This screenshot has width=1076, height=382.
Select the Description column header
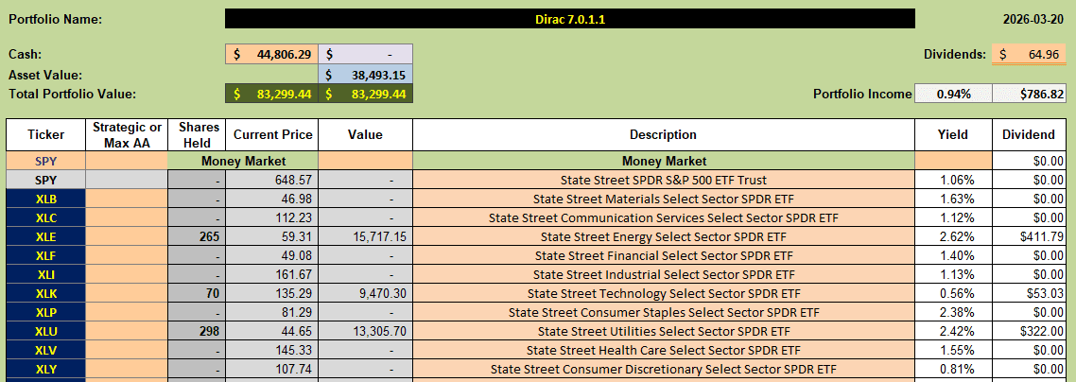click(664, 135)
